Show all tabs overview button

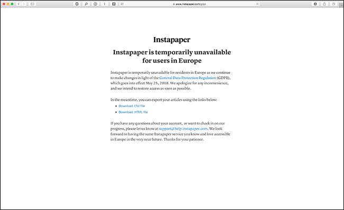click(x=334, y=4)
